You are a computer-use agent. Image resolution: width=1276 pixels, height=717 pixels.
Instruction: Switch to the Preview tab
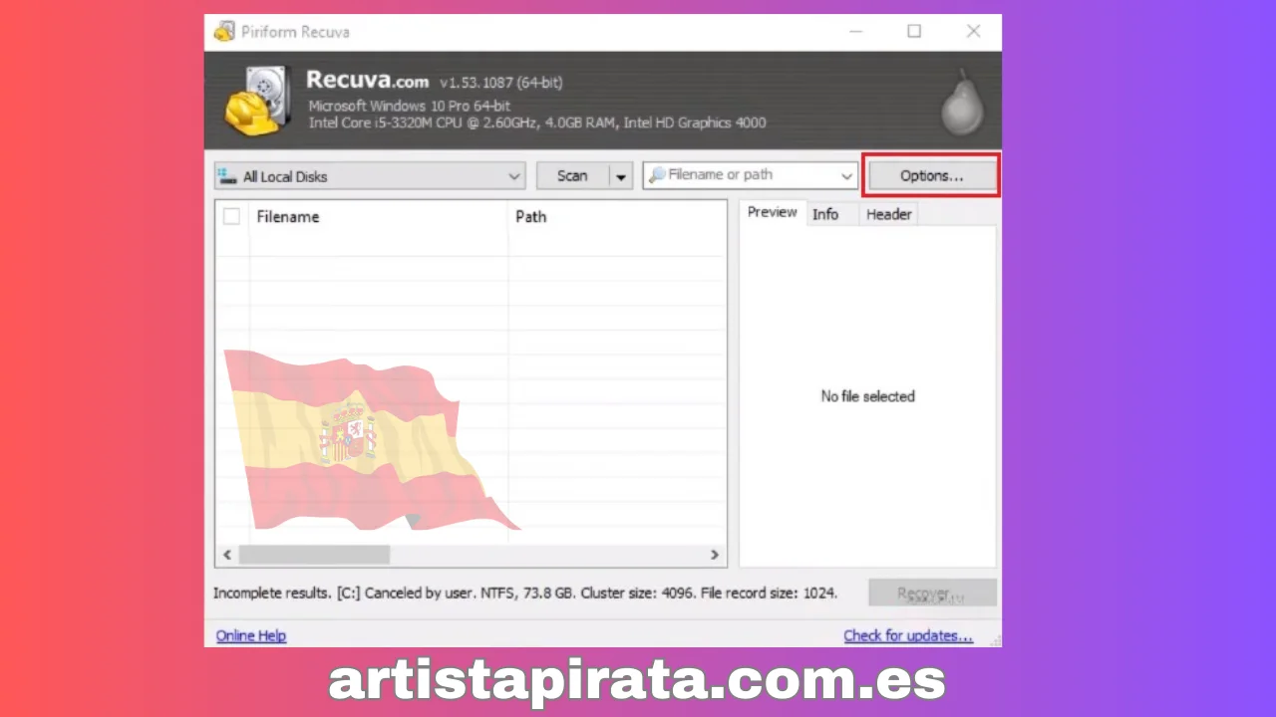coord(773,213)
